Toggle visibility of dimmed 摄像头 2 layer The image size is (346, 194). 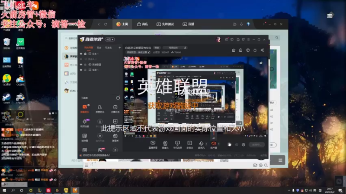(x=81, y=59)
